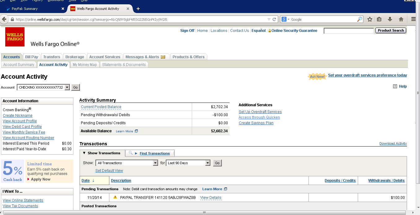This screenshot has width=420, height=215.
Task: Click the Messages & Alerts envelope icon
Action: 163,57
